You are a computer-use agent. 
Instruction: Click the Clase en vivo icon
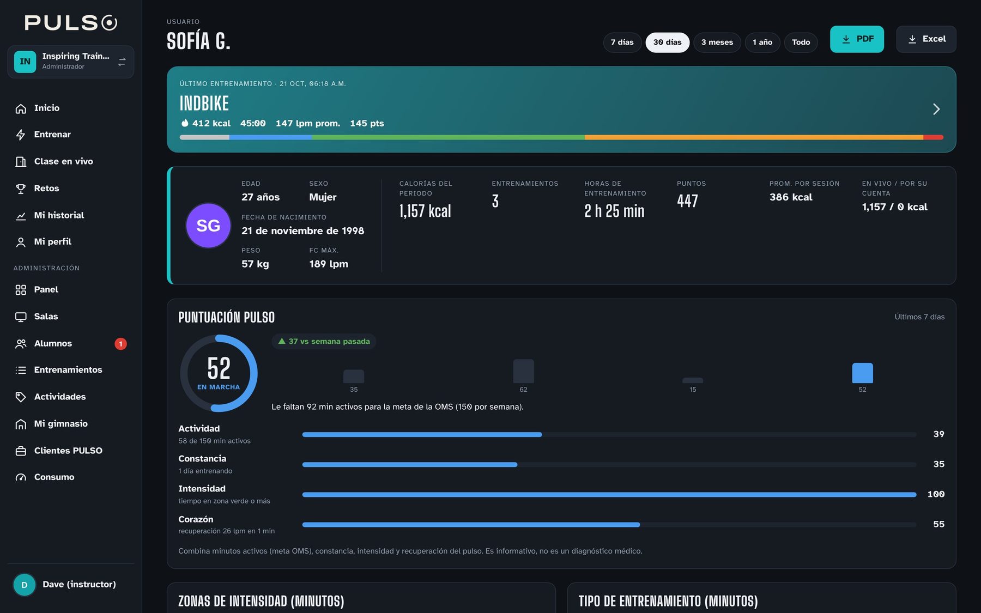[21, 162]
